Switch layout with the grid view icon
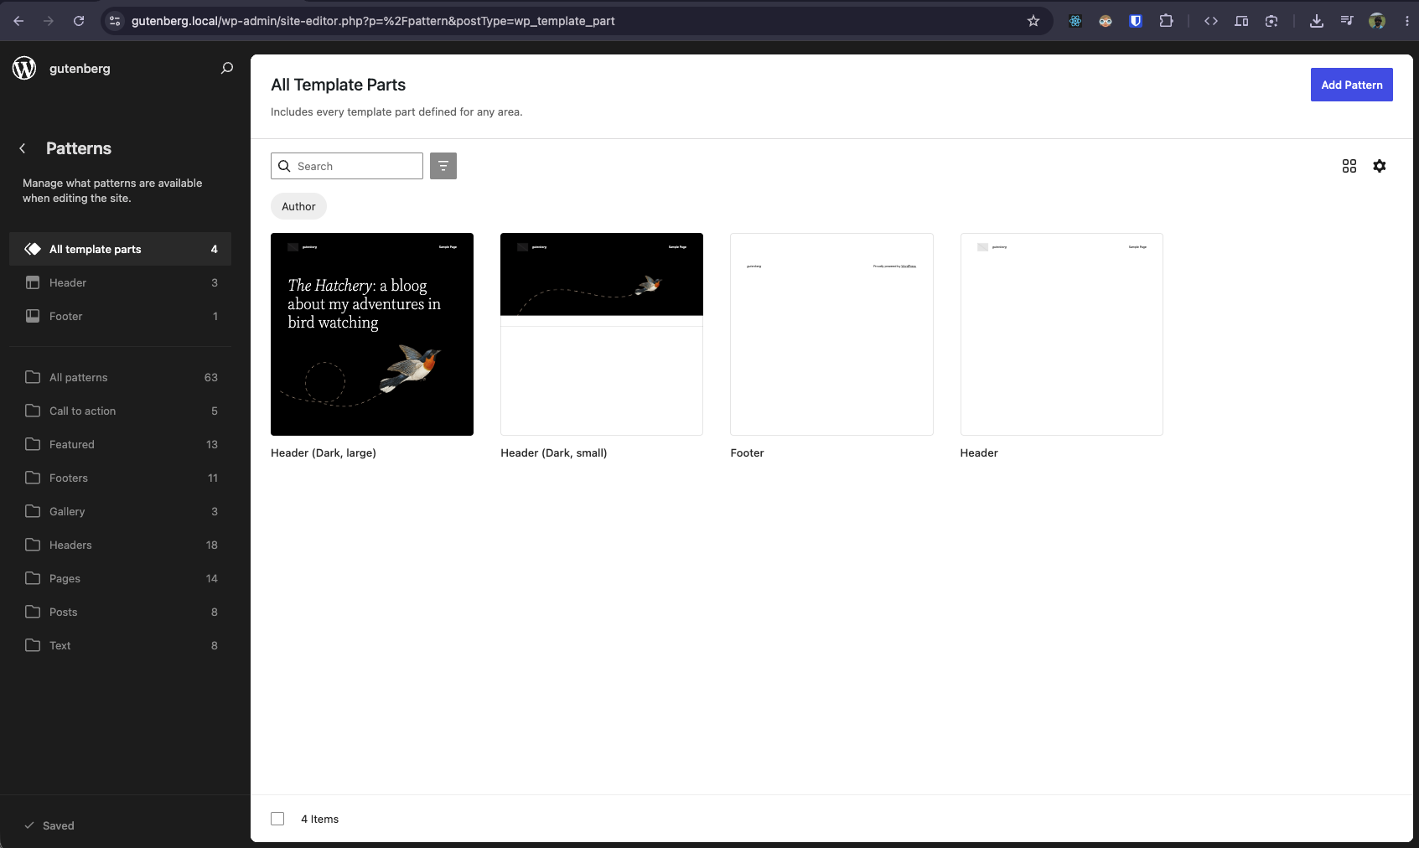This screenshot has width=1419, height=848. 1349,166
